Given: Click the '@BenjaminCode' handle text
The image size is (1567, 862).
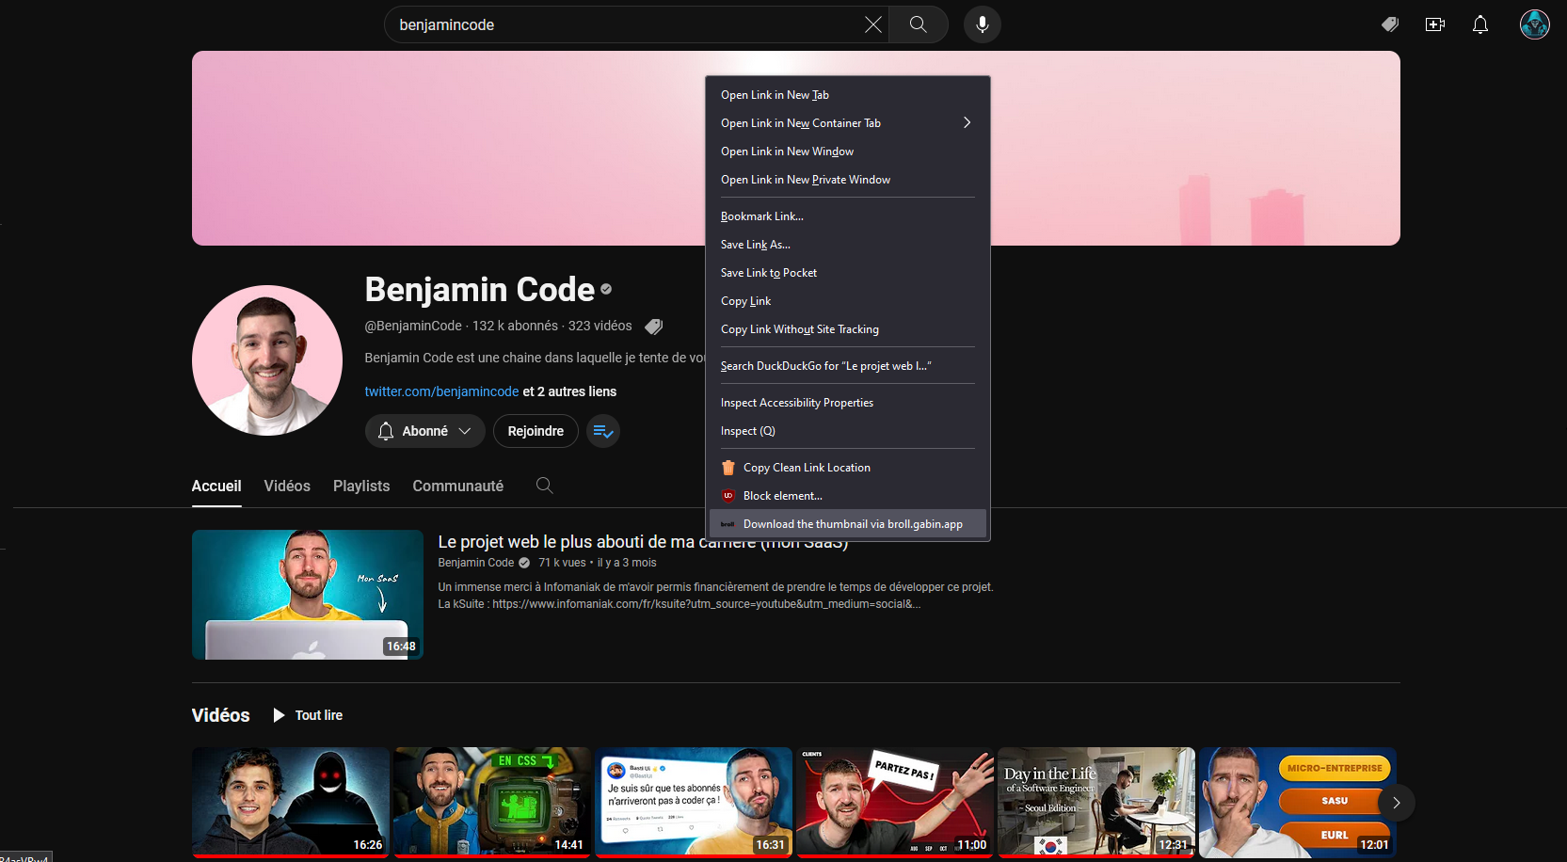Looking at the screenshot, I should point(413,326).
